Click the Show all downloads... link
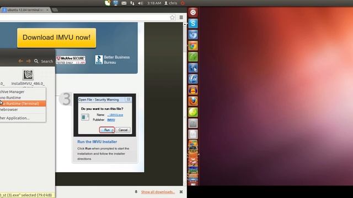This screenshot has width=353, height=198. [x=158, y=192]
